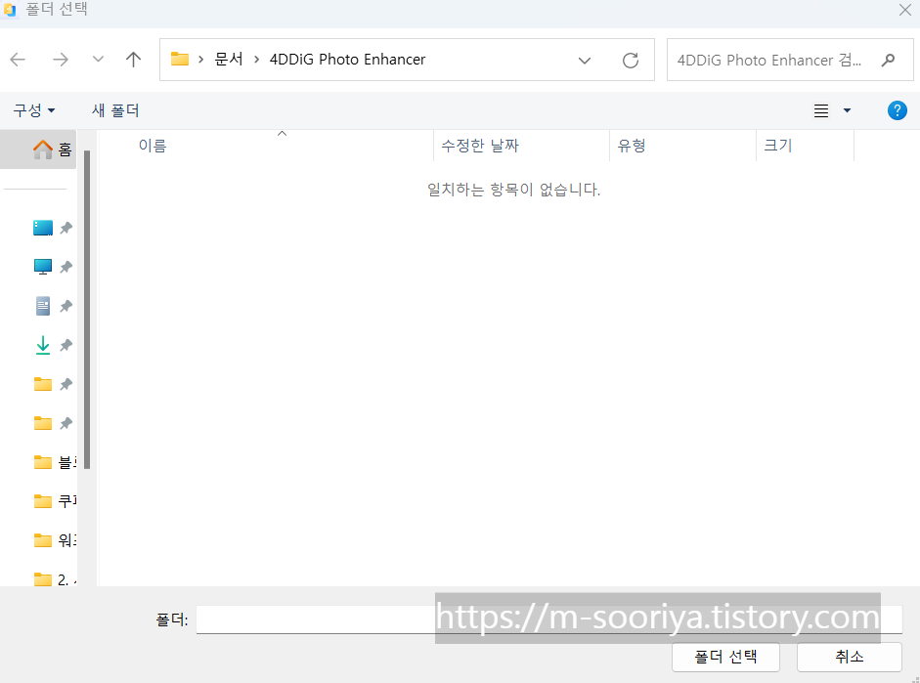Open the 구성 menu

tap(34, 110)
